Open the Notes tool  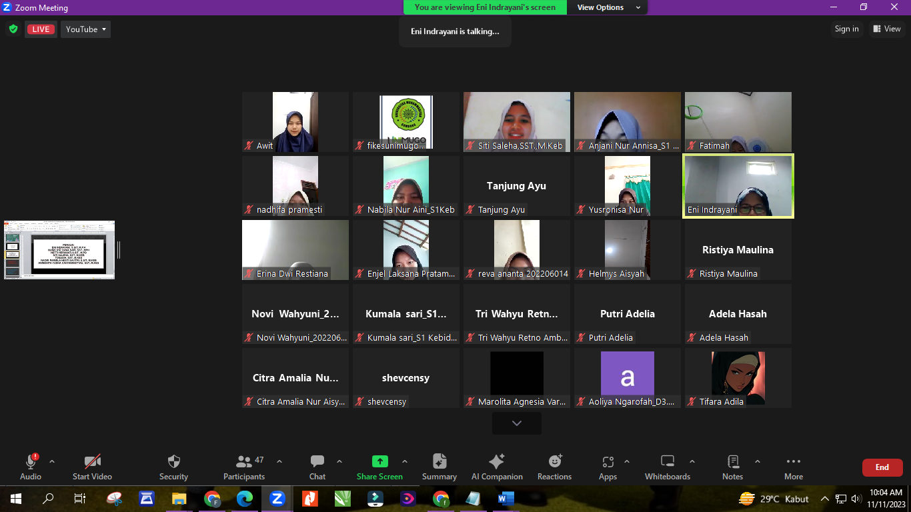pyautogui.click(x=732, y=467)
